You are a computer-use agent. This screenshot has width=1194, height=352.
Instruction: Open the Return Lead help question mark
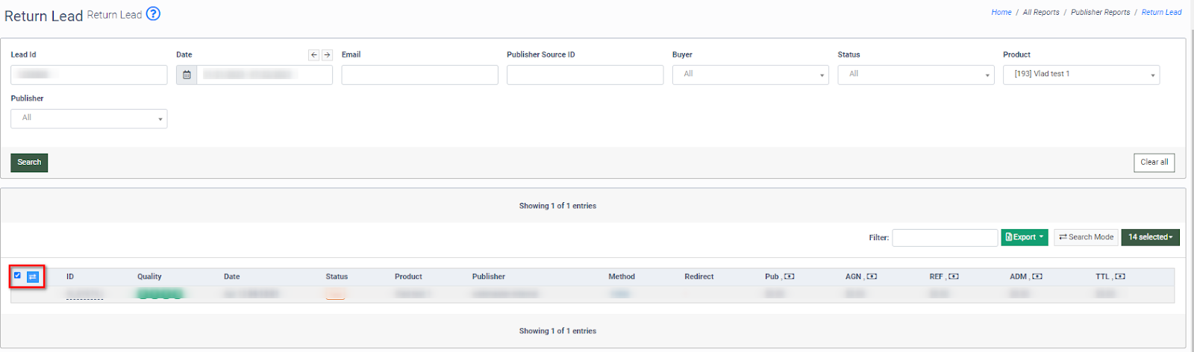153,13
